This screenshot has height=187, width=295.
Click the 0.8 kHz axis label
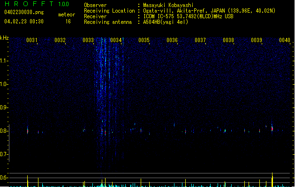coord(4,131)
